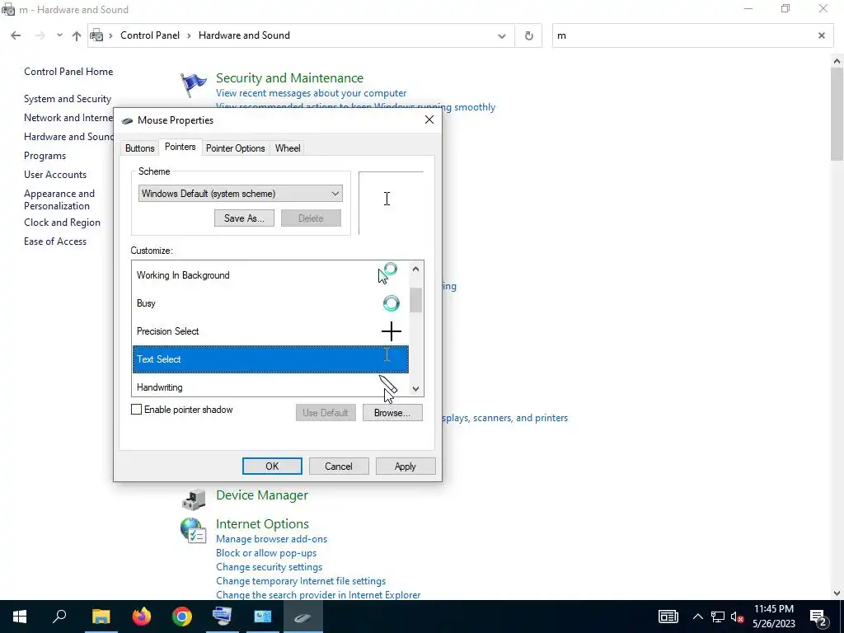Open File Explorer from the taskbar
Viewport: 844px width, 633px height.
click(101, 617)
